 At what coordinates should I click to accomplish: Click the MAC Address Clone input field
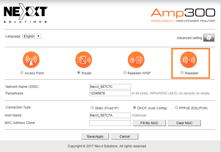pos(110,123)
